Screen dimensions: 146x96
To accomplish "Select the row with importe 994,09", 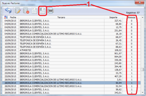I will [71, 57].
